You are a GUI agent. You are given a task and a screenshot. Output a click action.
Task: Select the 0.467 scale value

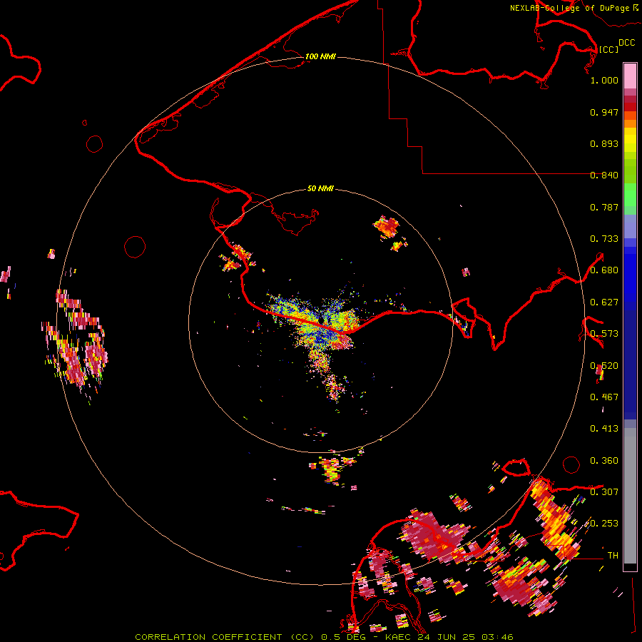(x=604, y=397)
